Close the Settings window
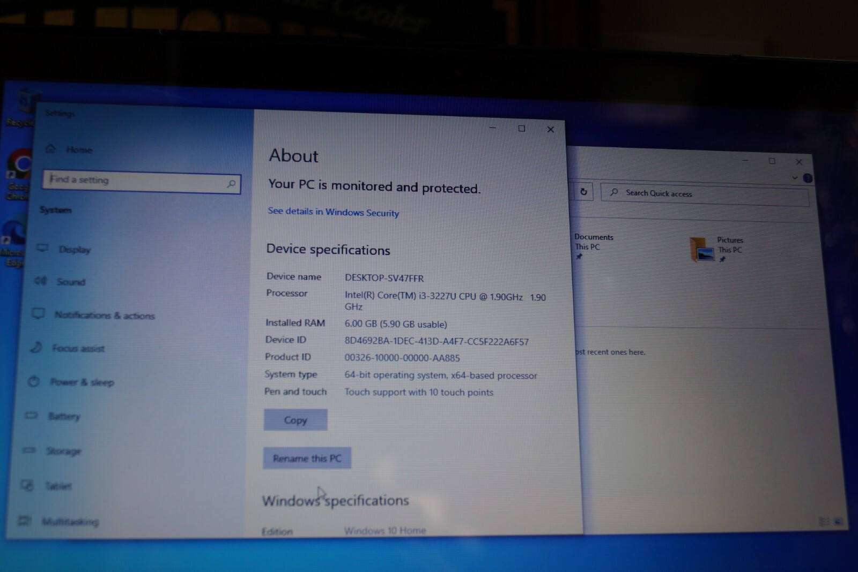Viewport: 858px width, 572px height. 550,130
